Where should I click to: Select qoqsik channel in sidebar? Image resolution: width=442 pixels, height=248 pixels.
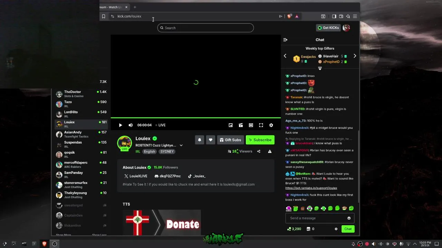pos(81,154)
